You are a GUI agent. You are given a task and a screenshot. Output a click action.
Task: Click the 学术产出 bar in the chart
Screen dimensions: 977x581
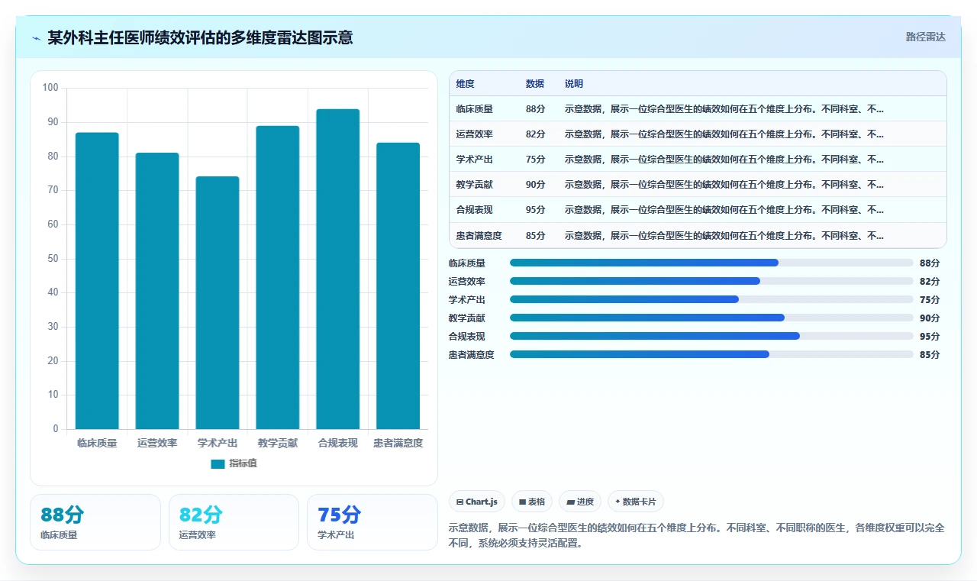pyautogui.click(x=218, y=302)
